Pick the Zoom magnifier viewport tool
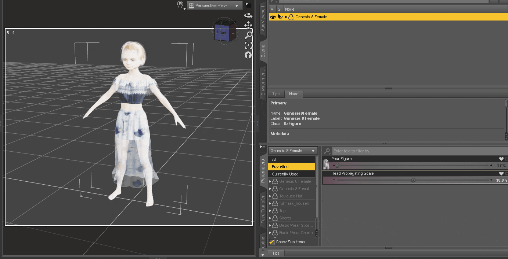Screen dimensions: 508x259 pyautogui.click(x=248, y=36)
